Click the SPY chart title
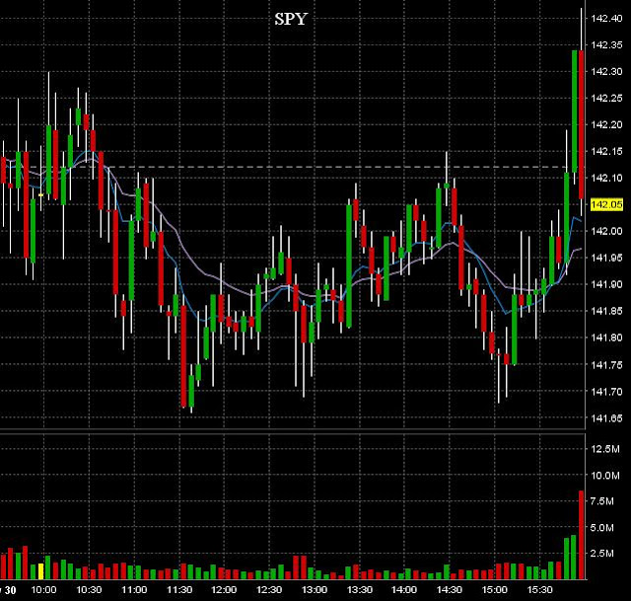The height and width of the screenshot is (601, 631). coord(291,19)
